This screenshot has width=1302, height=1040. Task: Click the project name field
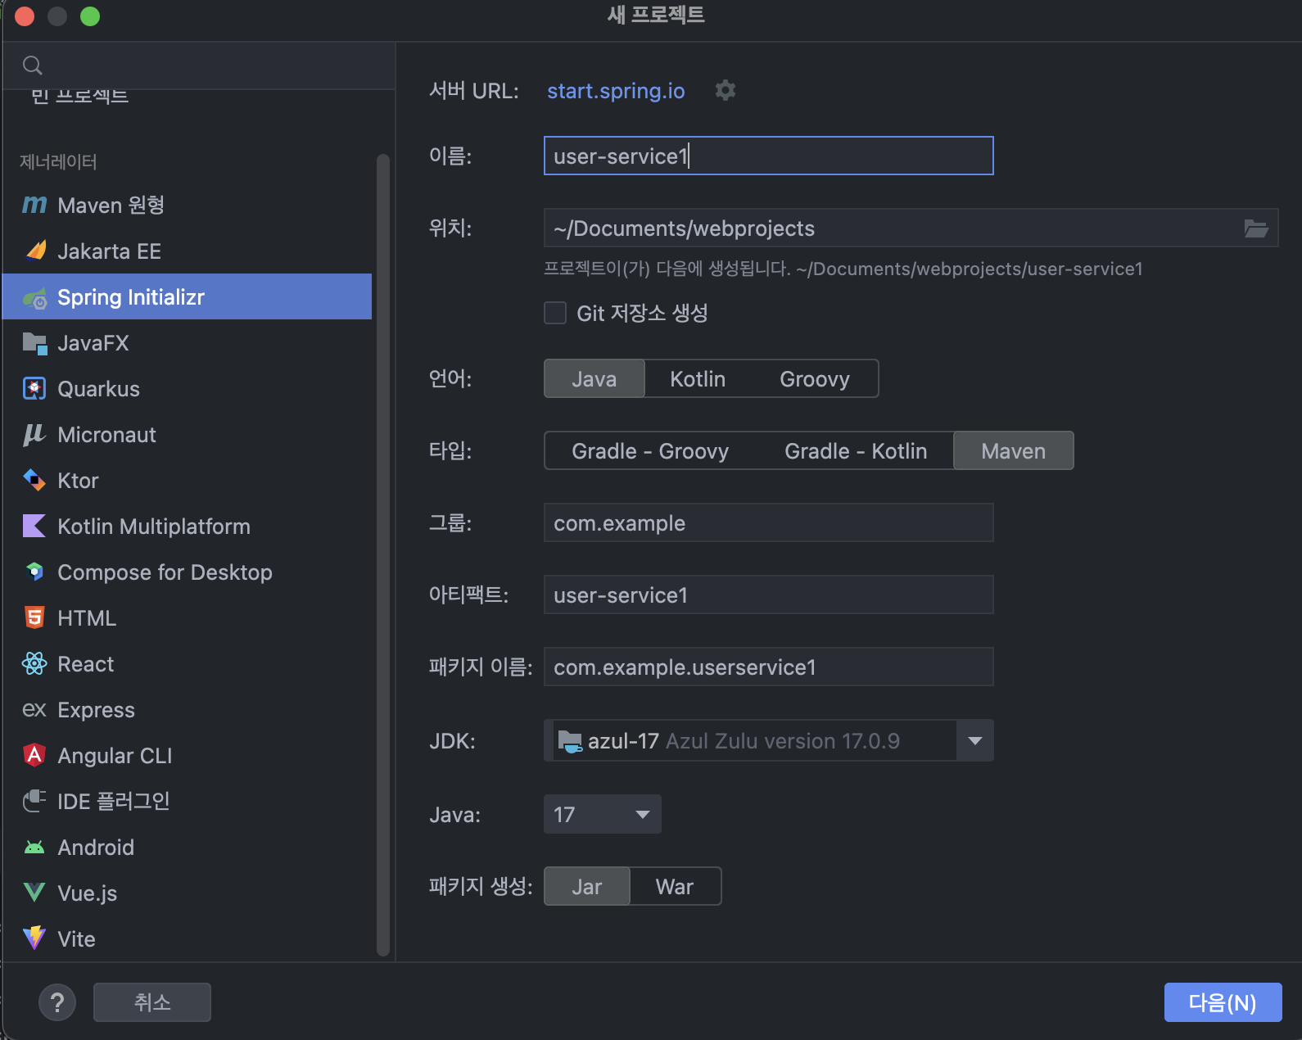click(x=769, y=156)
